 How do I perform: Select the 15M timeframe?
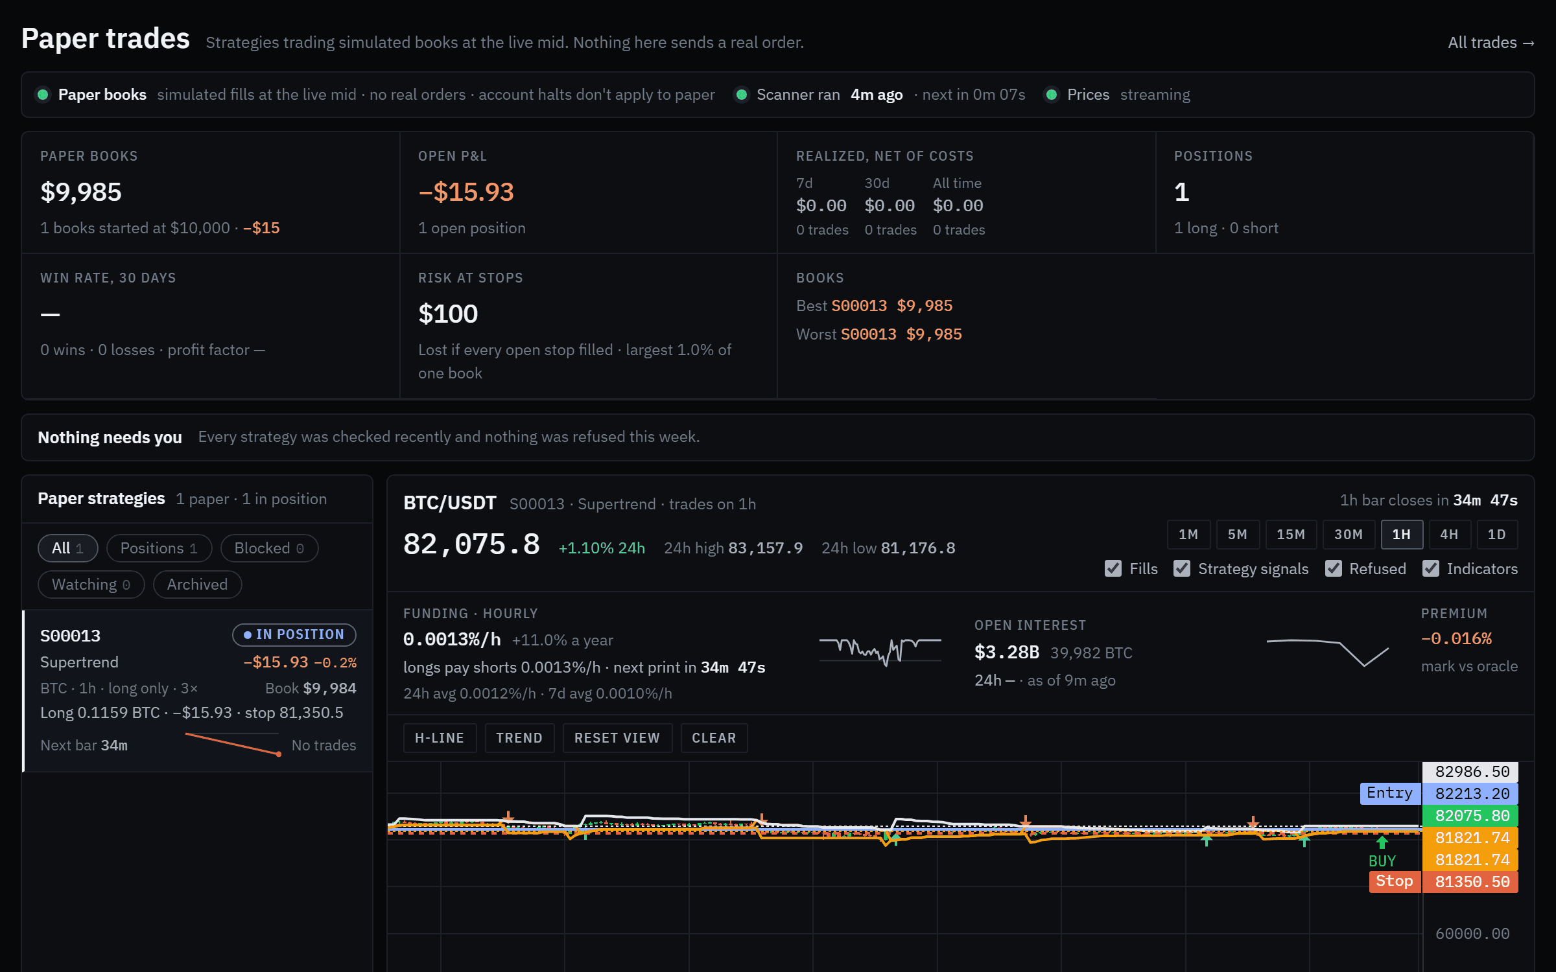pos(1291,535)
